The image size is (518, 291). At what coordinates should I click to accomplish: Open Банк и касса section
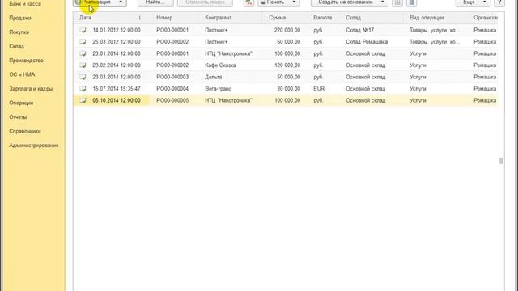(x=25, y=4)
